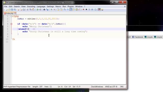
Task: Click the 'Dos\Windows' status bar entry
Action: pyautogui.click(x=97, y=87)
